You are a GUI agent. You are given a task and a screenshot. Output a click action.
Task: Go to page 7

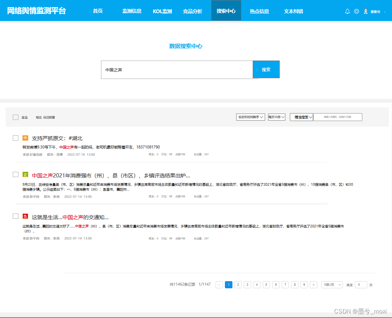(285, 285)
